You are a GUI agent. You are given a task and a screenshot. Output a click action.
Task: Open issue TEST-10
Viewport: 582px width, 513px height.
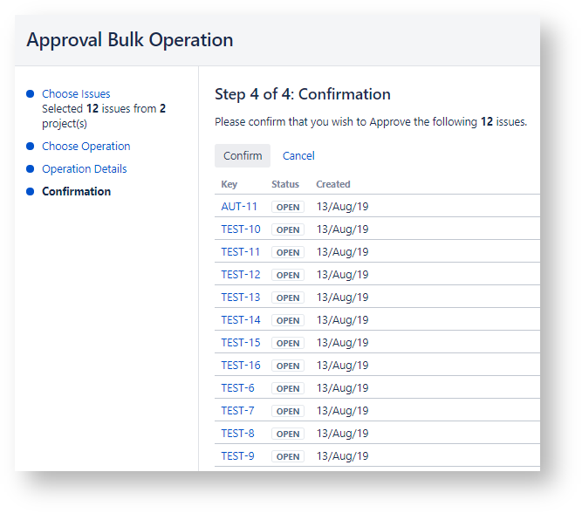click(x=241, y=229)
